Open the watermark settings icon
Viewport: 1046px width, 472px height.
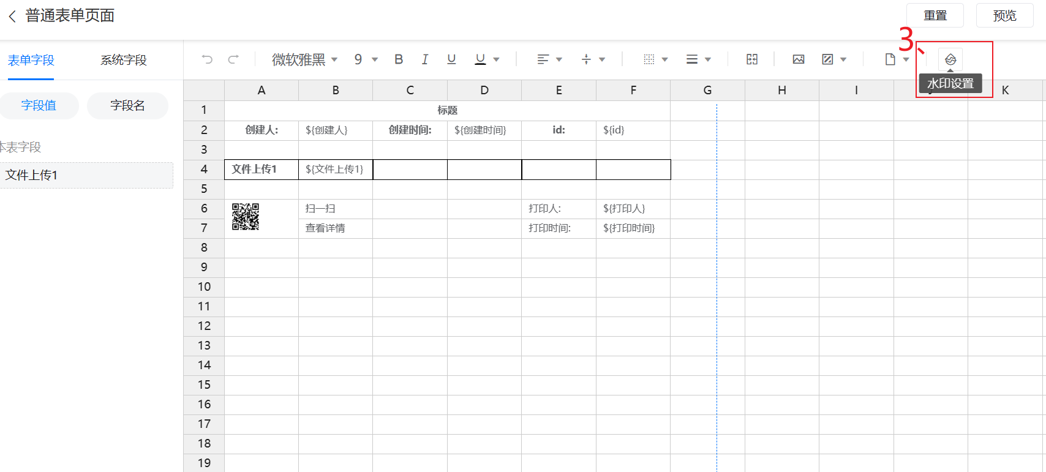950,59
